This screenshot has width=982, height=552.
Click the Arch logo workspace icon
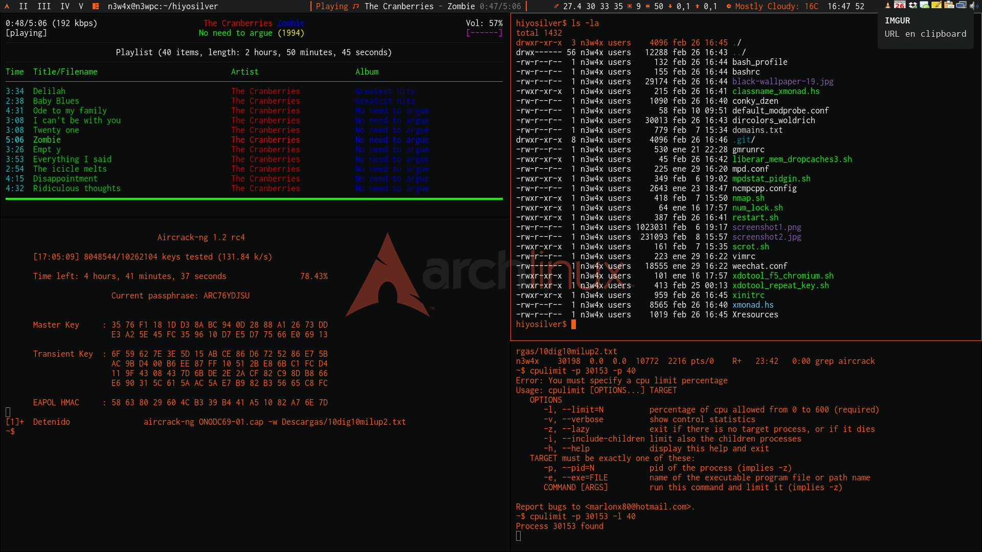click(7, 6)
